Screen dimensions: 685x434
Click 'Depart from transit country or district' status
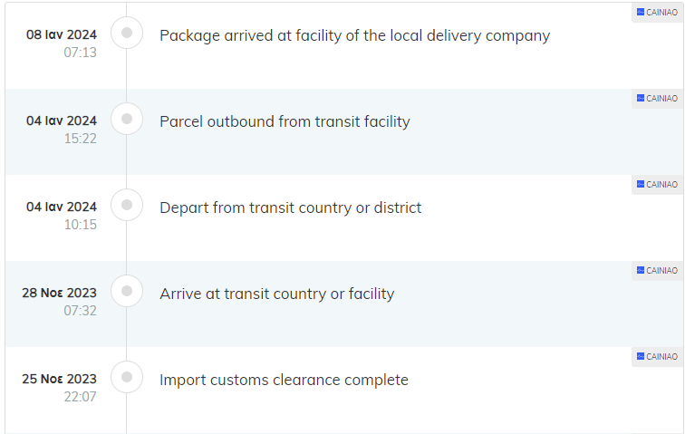coord(291,207)
